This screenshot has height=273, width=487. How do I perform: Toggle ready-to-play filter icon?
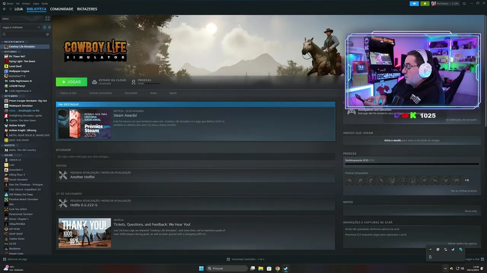(x=49, y=27)
